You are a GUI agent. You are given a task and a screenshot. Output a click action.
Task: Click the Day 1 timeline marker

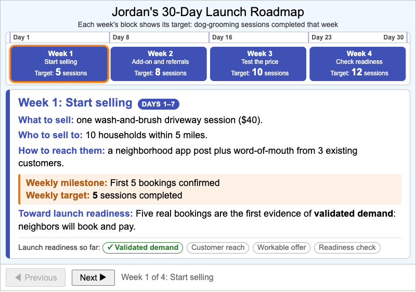coord(21,37)
